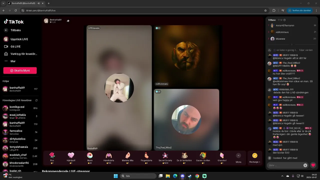Click Benhaffa89 avatar in stream header
Screen dimensions: 320x180
(46, 21)
